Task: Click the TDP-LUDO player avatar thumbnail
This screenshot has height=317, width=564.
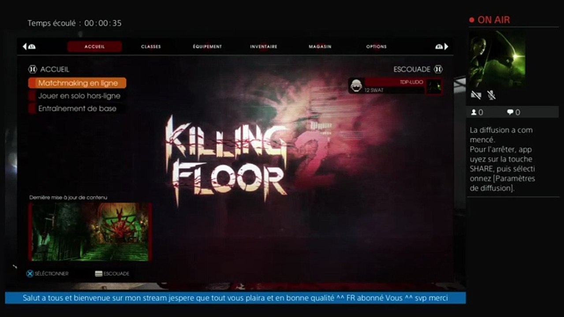Action: [x=433, y=86]
